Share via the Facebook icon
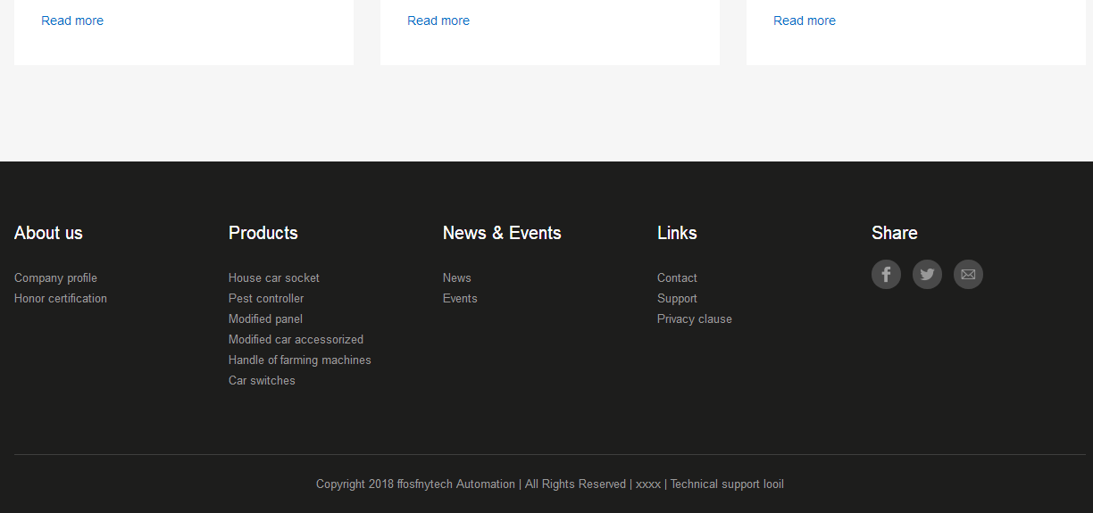This screenshot has width=1093, height=513. [x=886, y=274]
